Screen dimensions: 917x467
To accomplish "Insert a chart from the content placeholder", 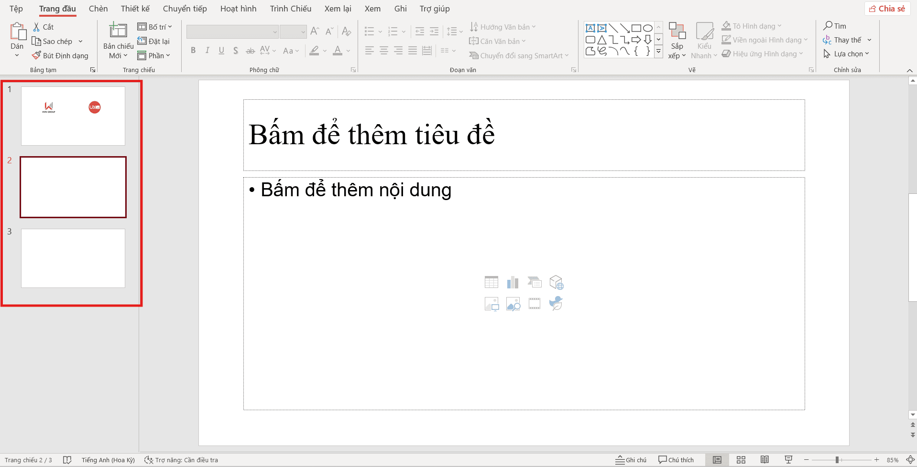I will (513, 282).
